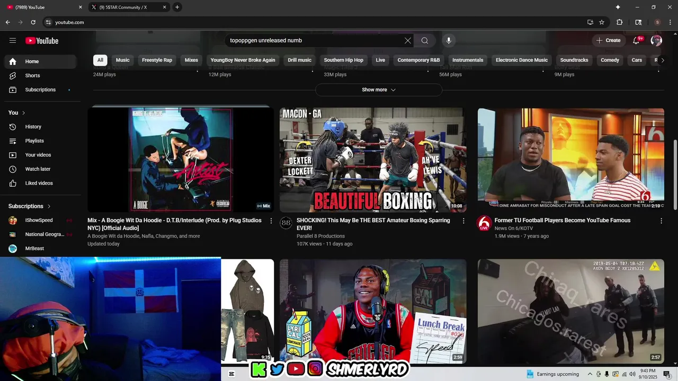Select the Drill music chip

pyautogui.click(x=300, y=60)
